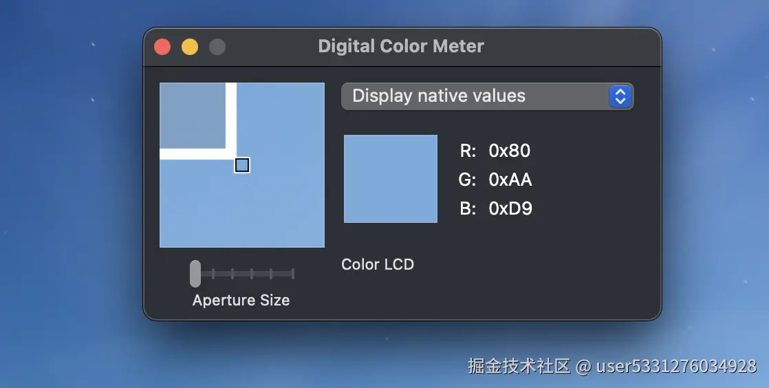Set the aperture slider to the middle tick
769x388 pixels.
coord(252,274)
